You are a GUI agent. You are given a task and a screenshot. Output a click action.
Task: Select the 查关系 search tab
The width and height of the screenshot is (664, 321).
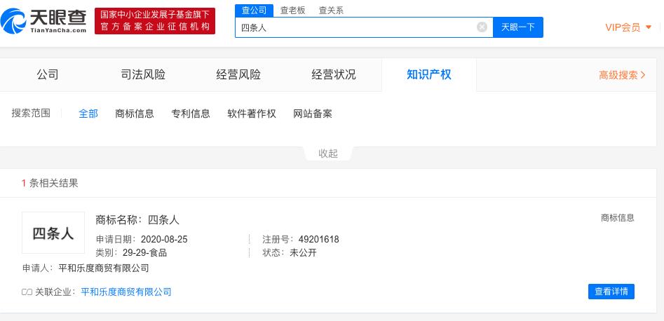tap(331, 11)
